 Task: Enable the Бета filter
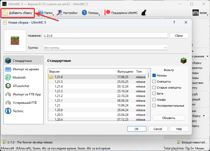click(x=154, y=94)
